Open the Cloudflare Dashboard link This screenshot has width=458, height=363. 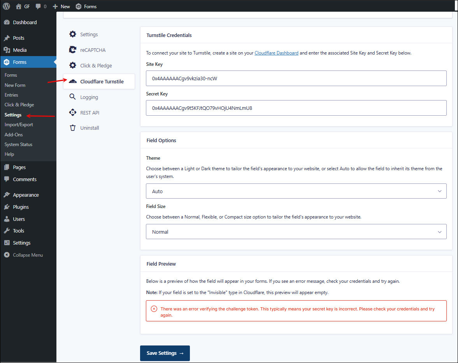coord(276,53)
